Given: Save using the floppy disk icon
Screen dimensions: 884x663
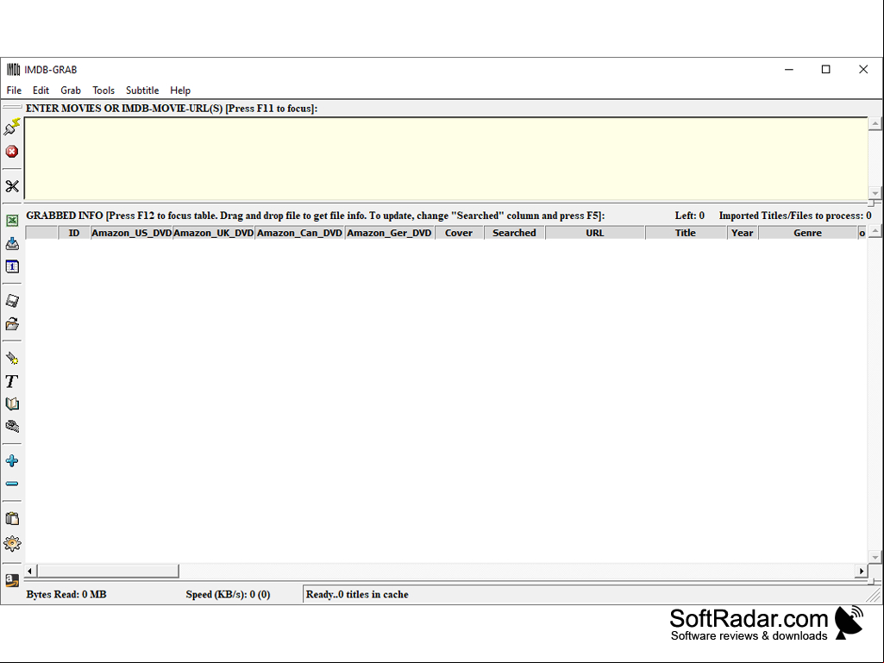Looking at the screenshot, I should pyautogui.click(x=12, y=301).
